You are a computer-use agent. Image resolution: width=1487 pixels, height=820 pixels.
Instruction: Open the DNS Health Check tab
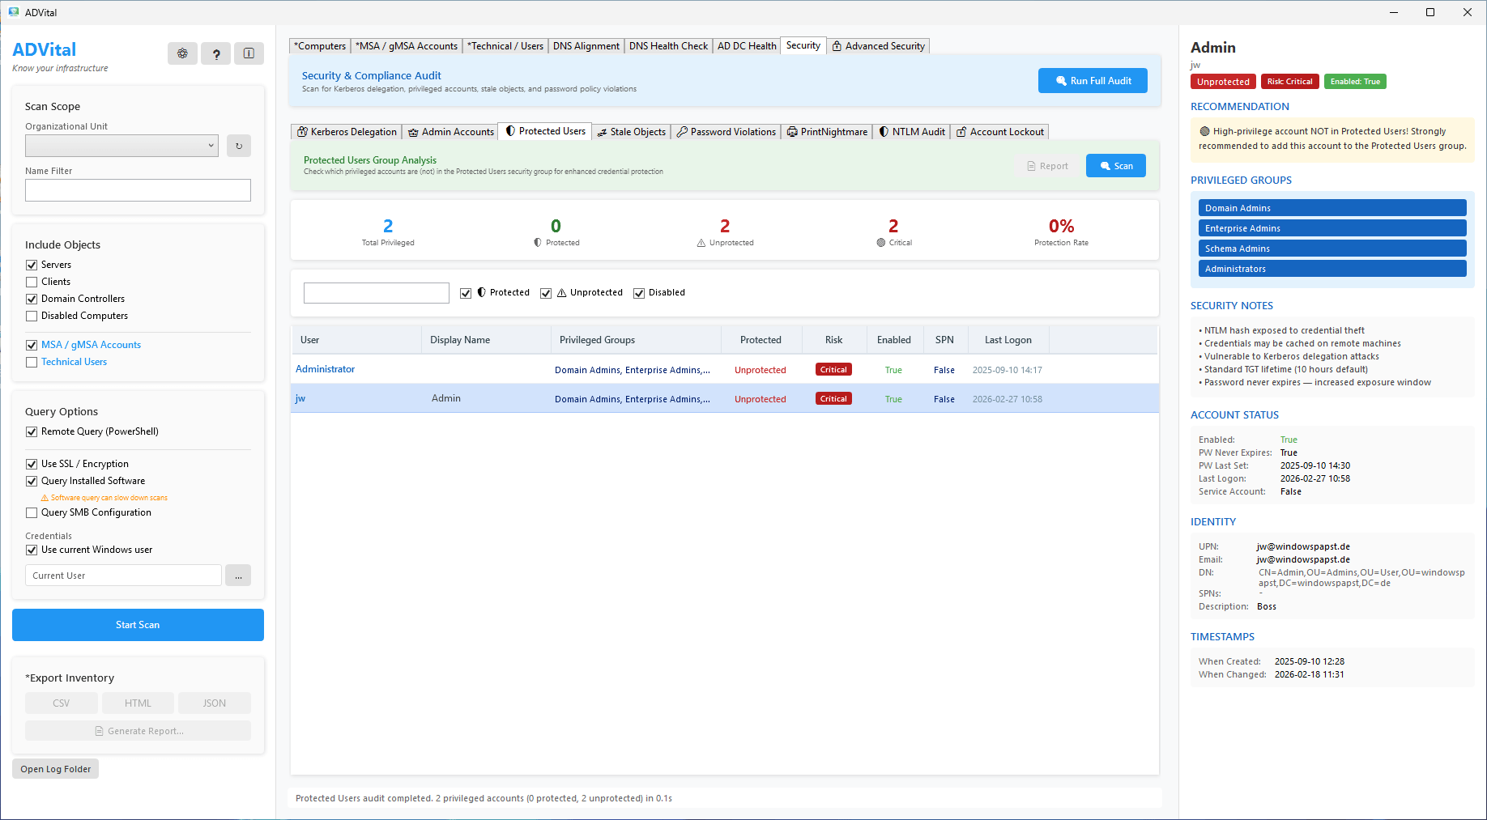click(667, 46)
